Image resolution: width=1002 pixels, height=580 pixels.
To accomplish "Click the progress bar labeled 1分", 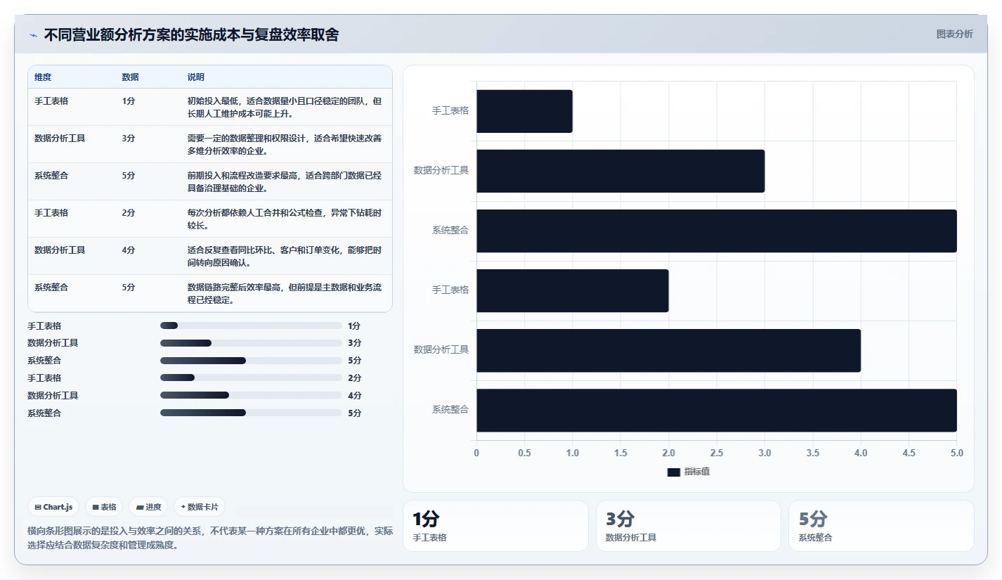I will click(251, 326).
